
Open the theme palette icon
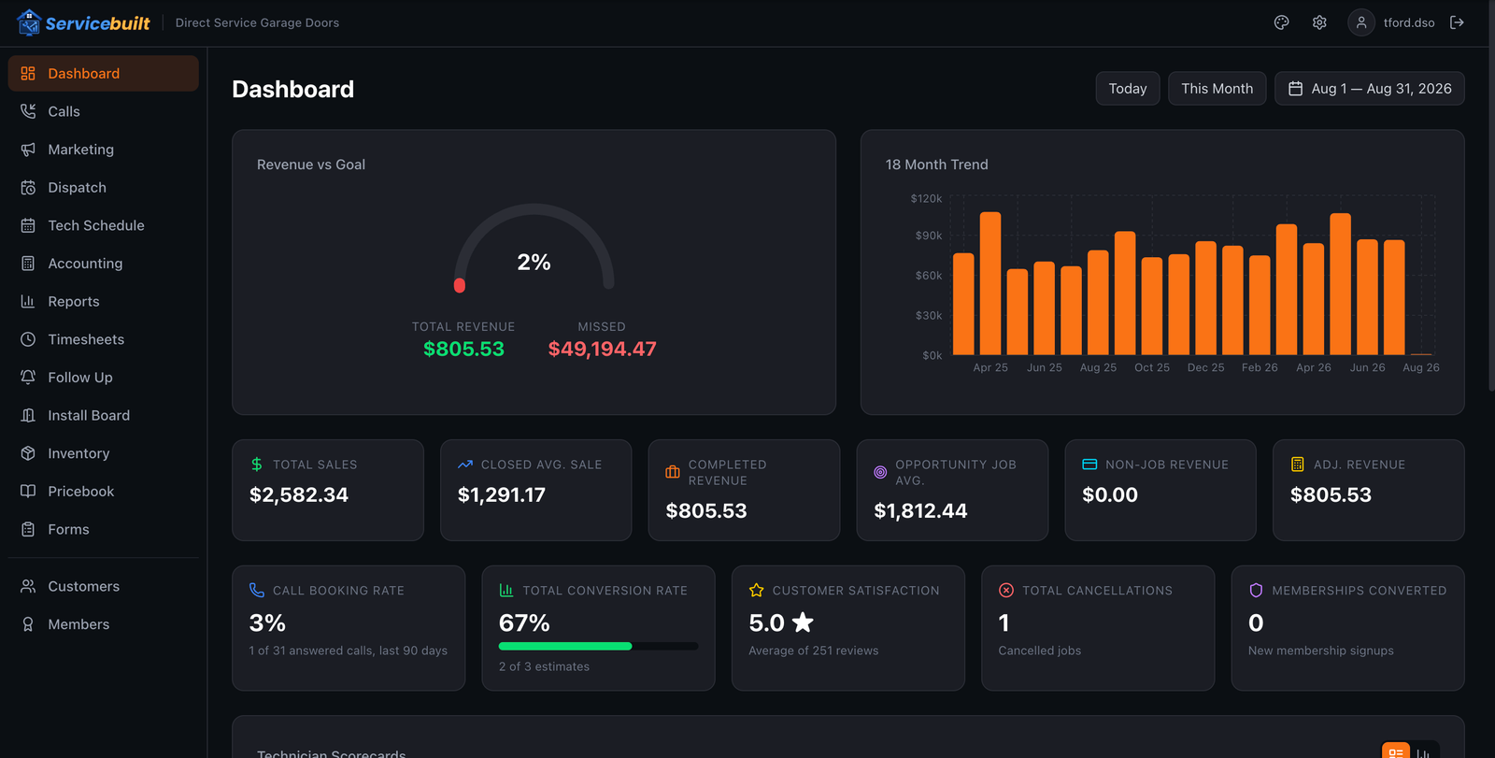(1281, 22)
